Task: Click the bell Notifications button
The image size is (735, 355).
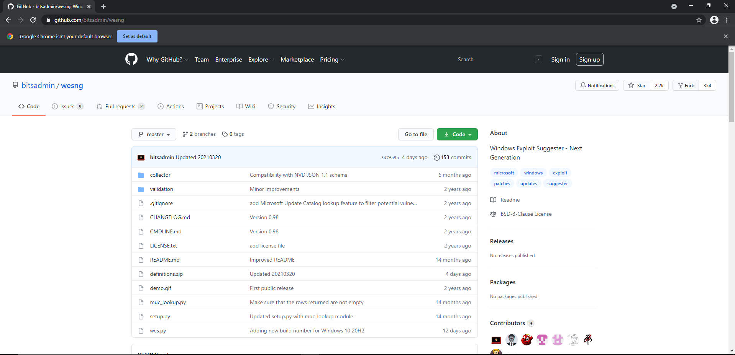Action: click(x=597, y=85)
